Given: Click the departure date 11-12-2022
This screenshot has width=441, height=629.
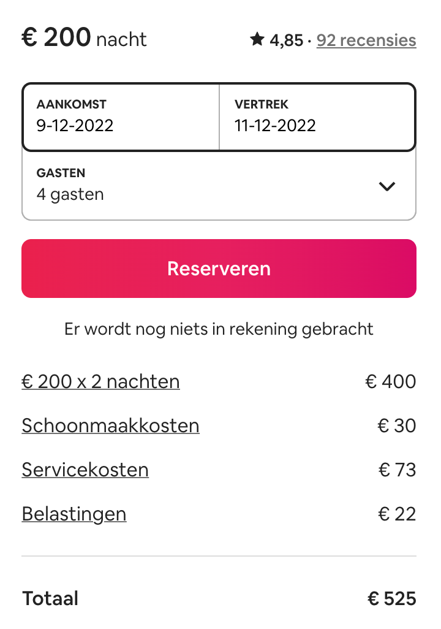Looking at the screenshot, I should (276, 126).
